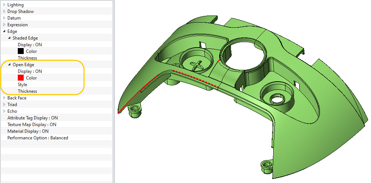
Task: Select the Expression label
Action: coord(17,24)
